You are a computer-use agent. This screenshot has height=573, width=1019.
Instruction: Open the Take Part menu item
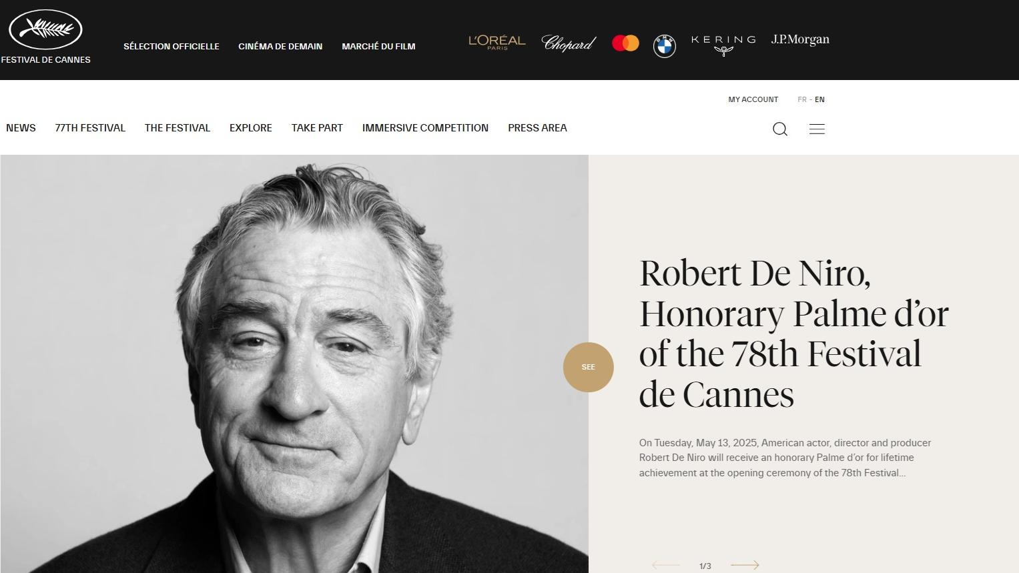317,128
